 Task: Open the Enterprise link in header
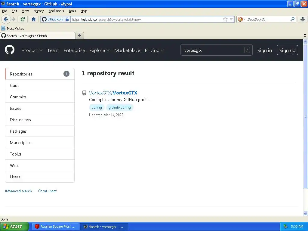pos(74,51)
